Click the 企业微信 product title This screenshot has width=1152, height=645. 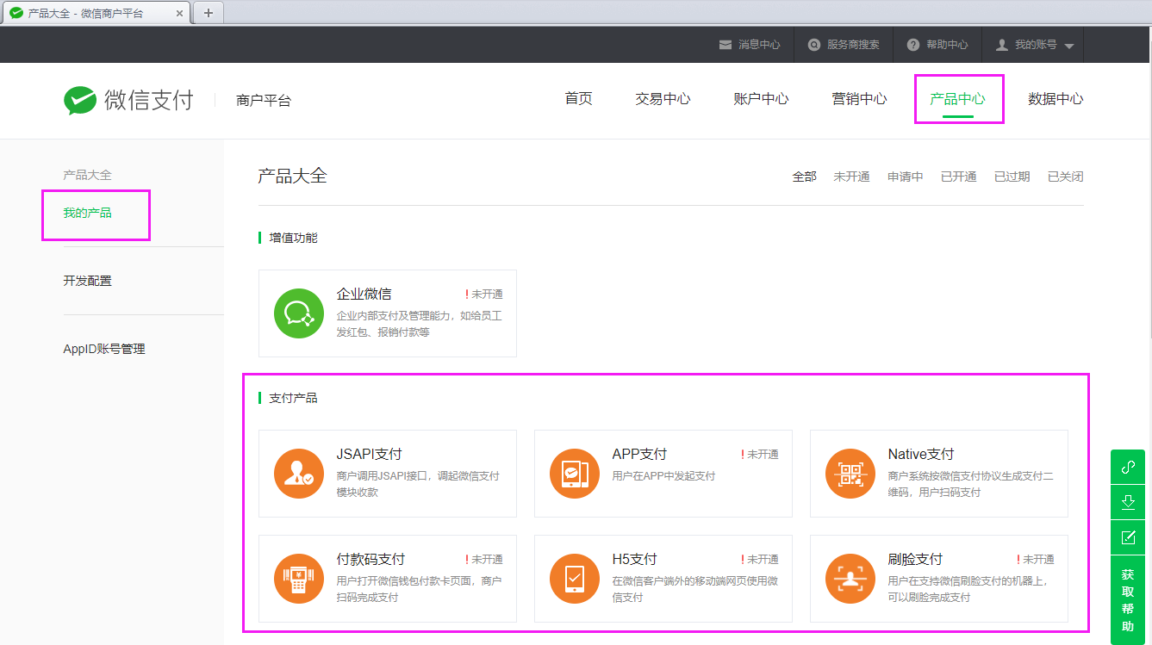tap(364, 294)
